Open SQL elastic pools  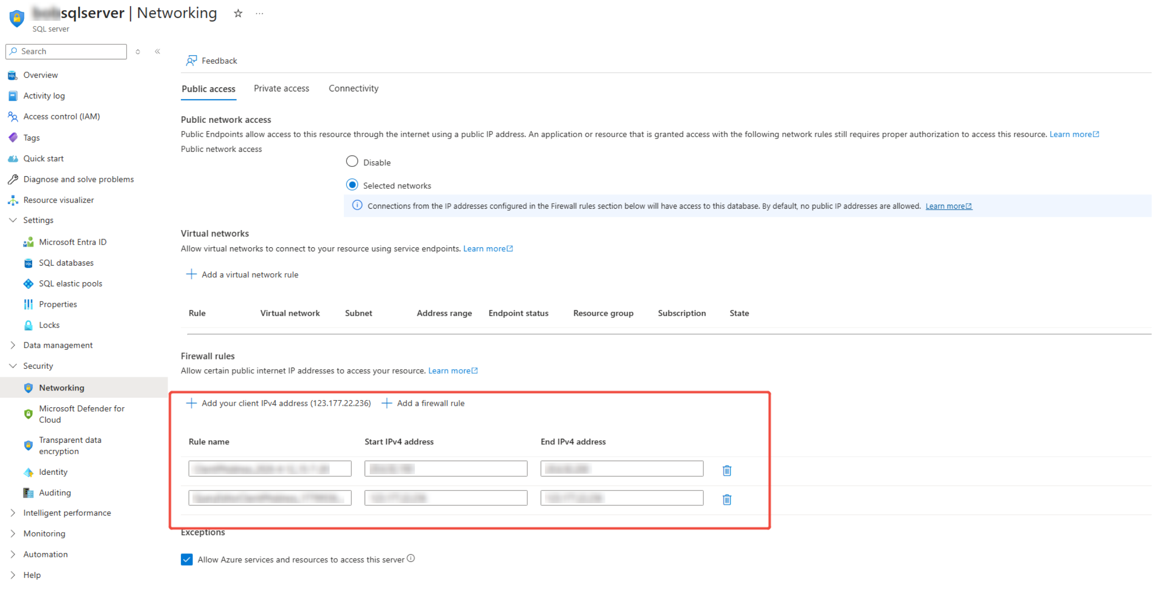pyautogui.click(x=71, y=284)
